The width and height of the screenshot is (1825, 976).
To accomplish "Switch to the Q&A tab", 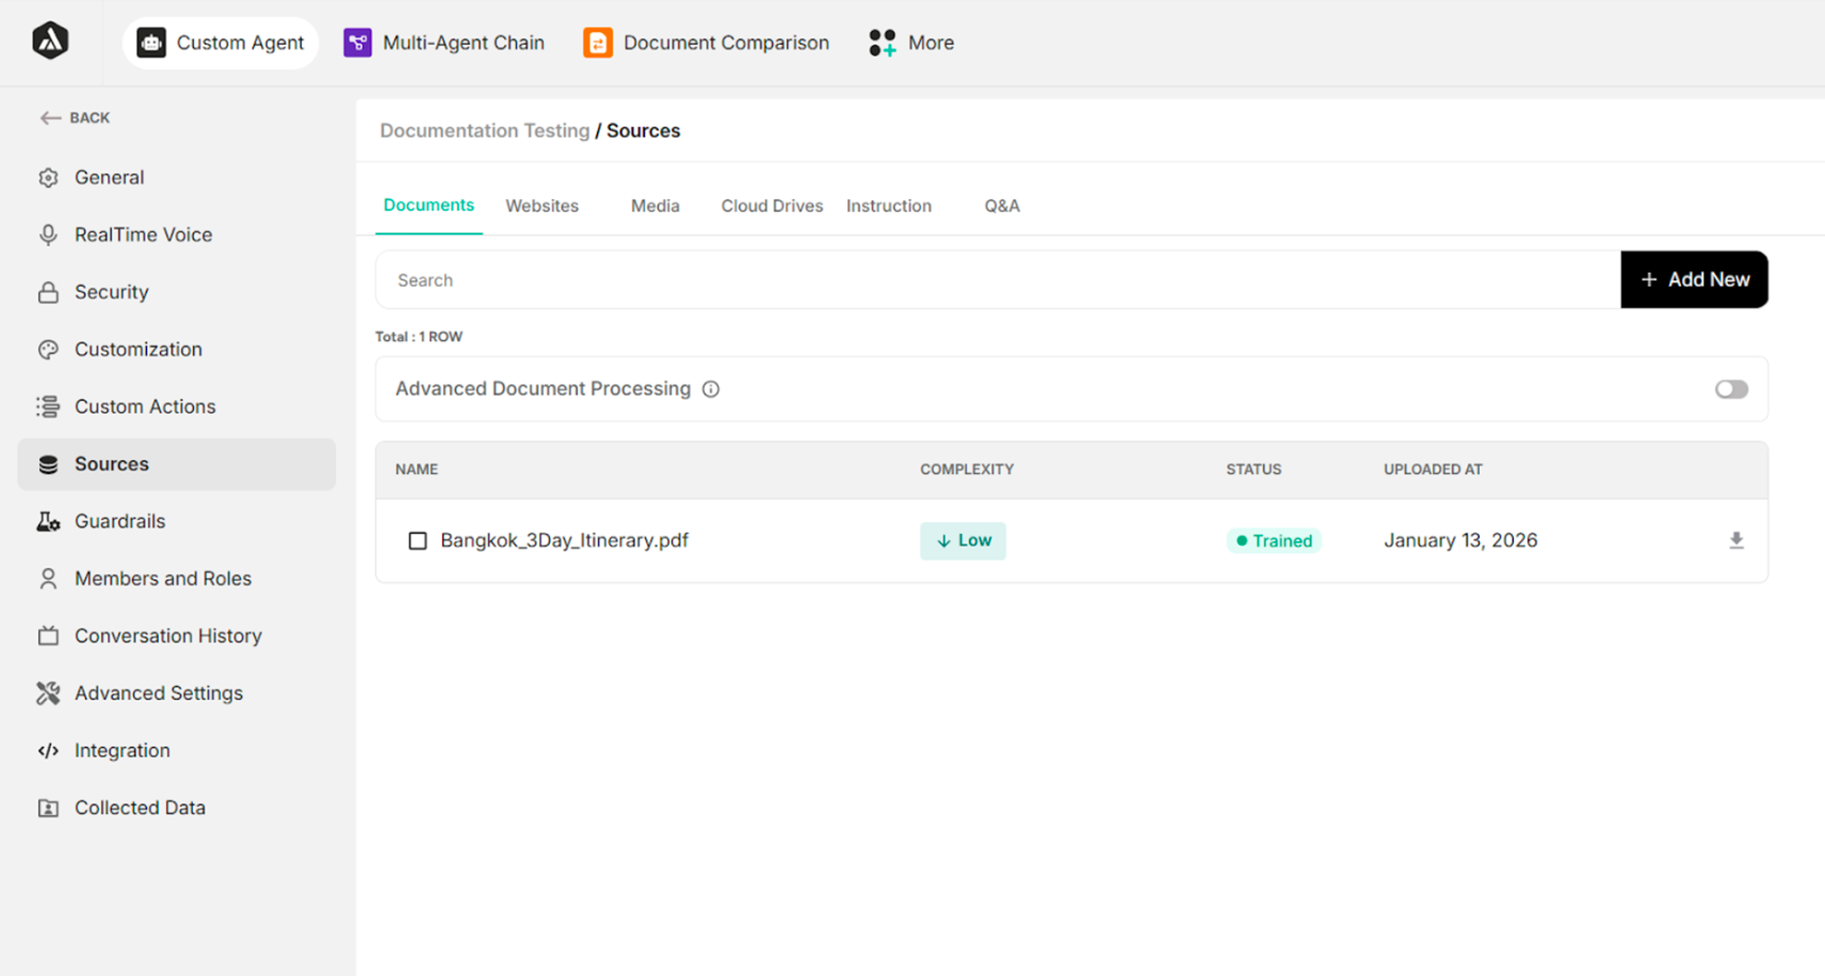I will pos(1002,206).
